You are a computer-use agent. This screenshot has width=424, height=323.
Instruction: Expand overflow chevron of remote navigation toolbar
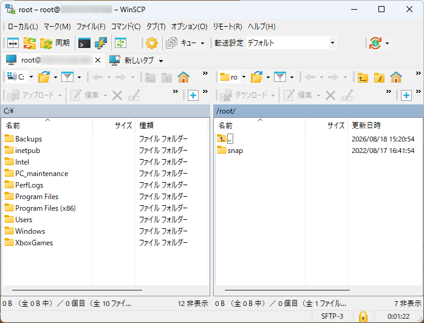(418, 73)
